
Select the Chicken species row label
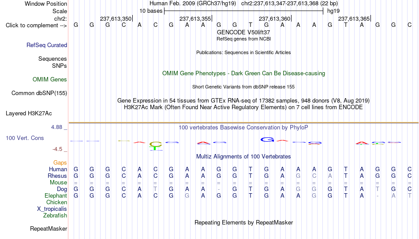click(x=56, y=202)
